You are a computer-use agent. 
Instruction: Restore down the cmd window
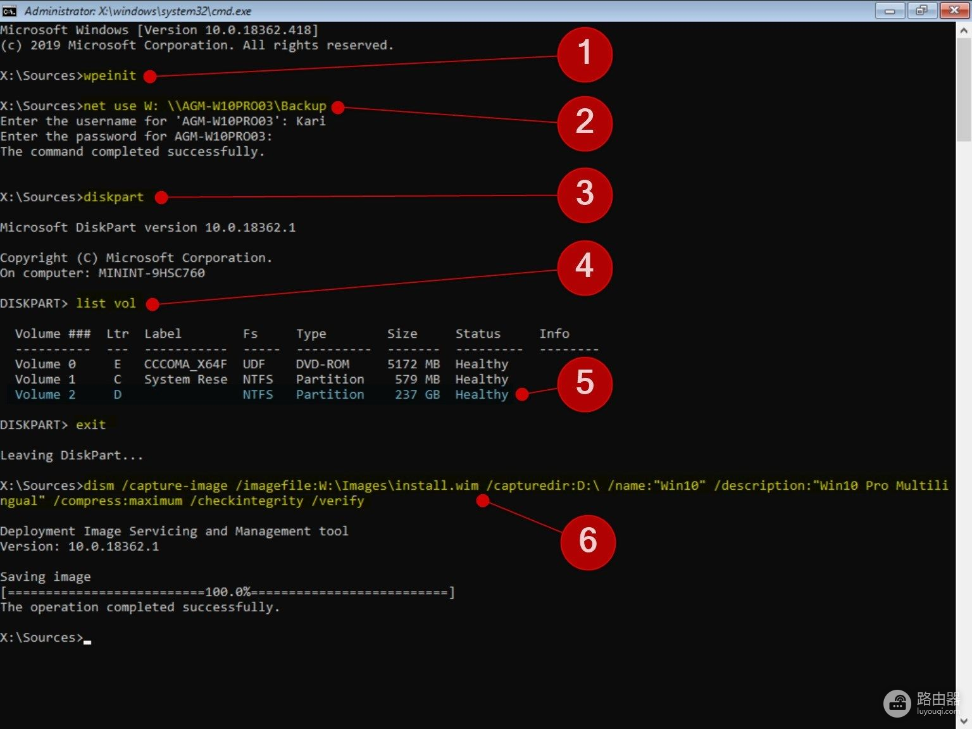click(x=921, y=11)
